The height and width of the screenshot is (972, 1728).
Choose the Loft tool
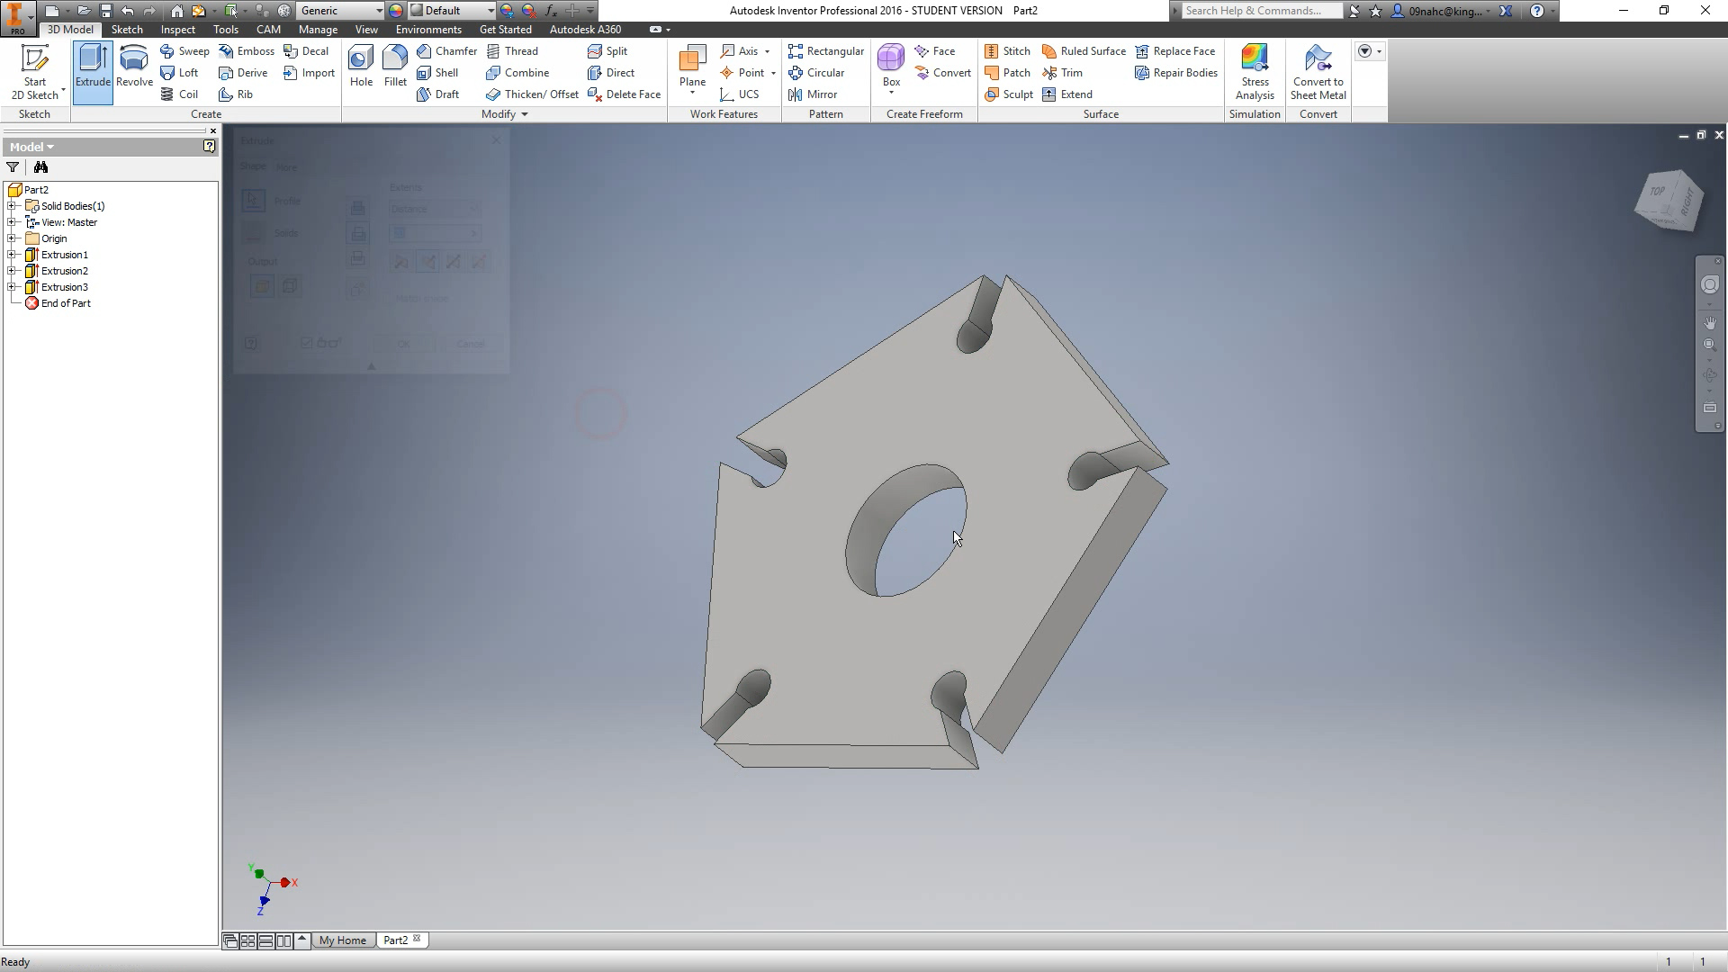(179, 73)
